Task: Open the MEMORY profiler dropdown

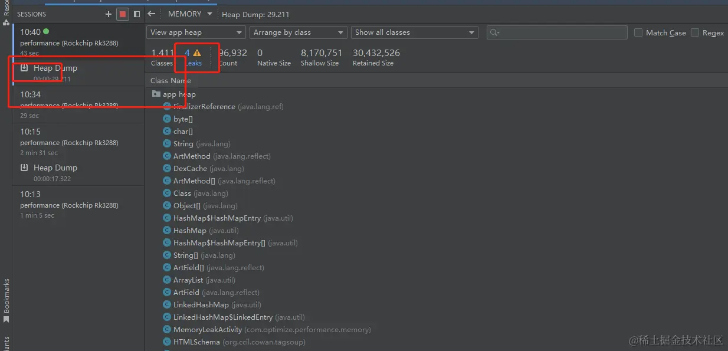Action: [x=190, y=14]
